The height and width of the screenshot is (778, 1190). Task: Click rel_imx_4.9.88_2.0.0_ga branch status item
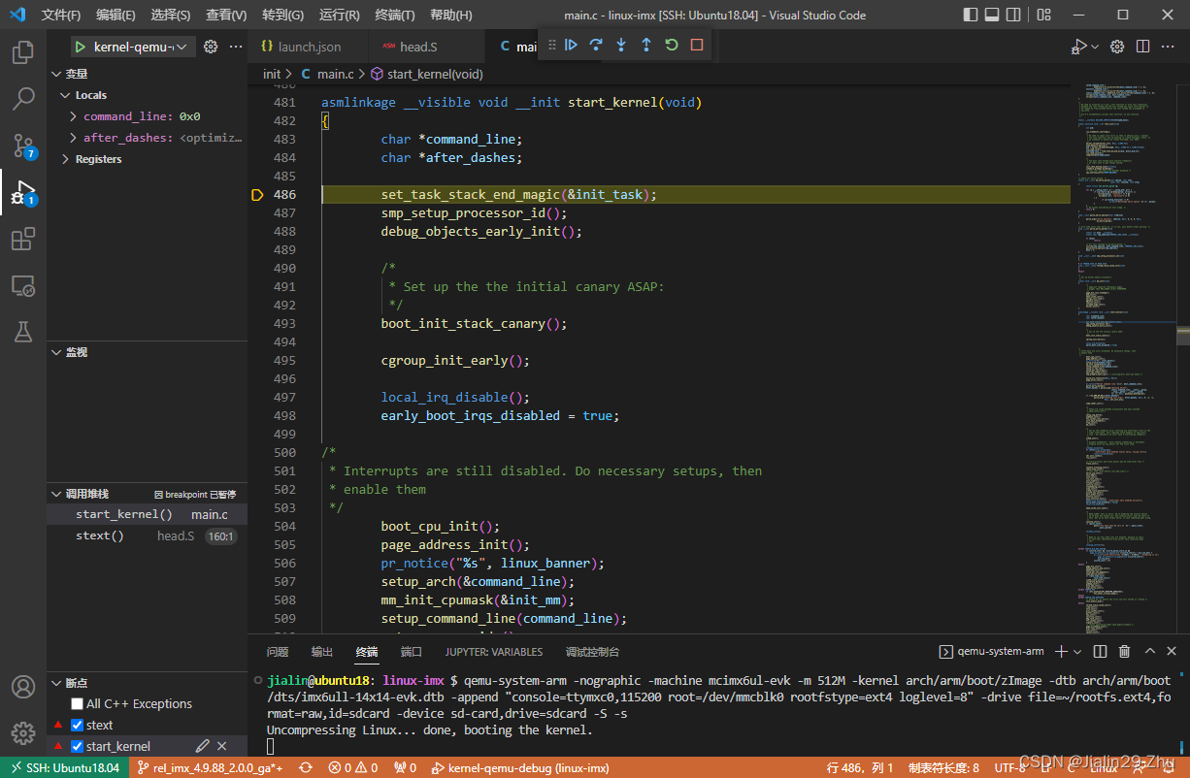point(211,767)
